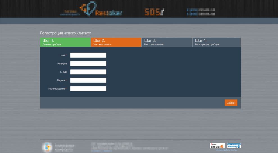Select the Шаг 2 Учетная запись tab
The image size is (278, 153).
(116, 42)
